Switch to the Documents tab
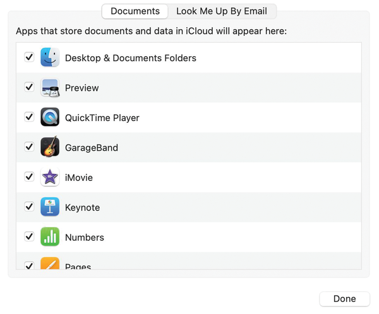This screenshot has width=379, height=314. pos(135,11)
